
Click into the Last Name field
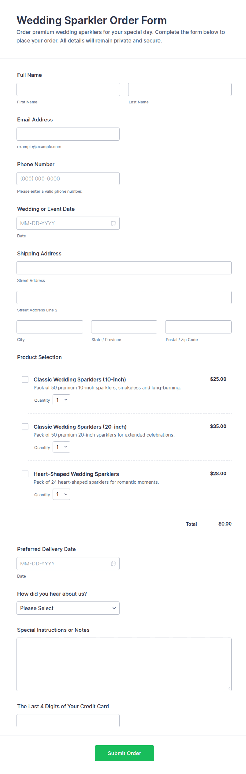tap(180, 89)
